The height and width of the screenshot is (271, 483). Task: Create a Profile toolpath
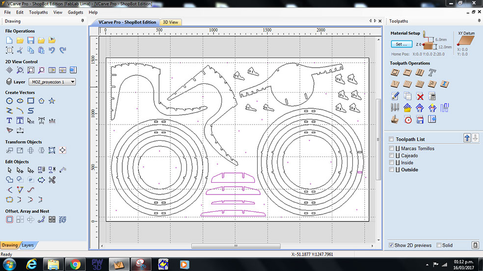[x=395, y=73]
